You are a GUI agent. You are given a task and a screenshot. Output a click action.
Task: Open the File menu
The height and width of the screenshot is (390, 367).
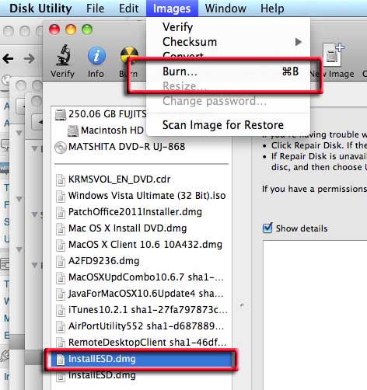95,9
